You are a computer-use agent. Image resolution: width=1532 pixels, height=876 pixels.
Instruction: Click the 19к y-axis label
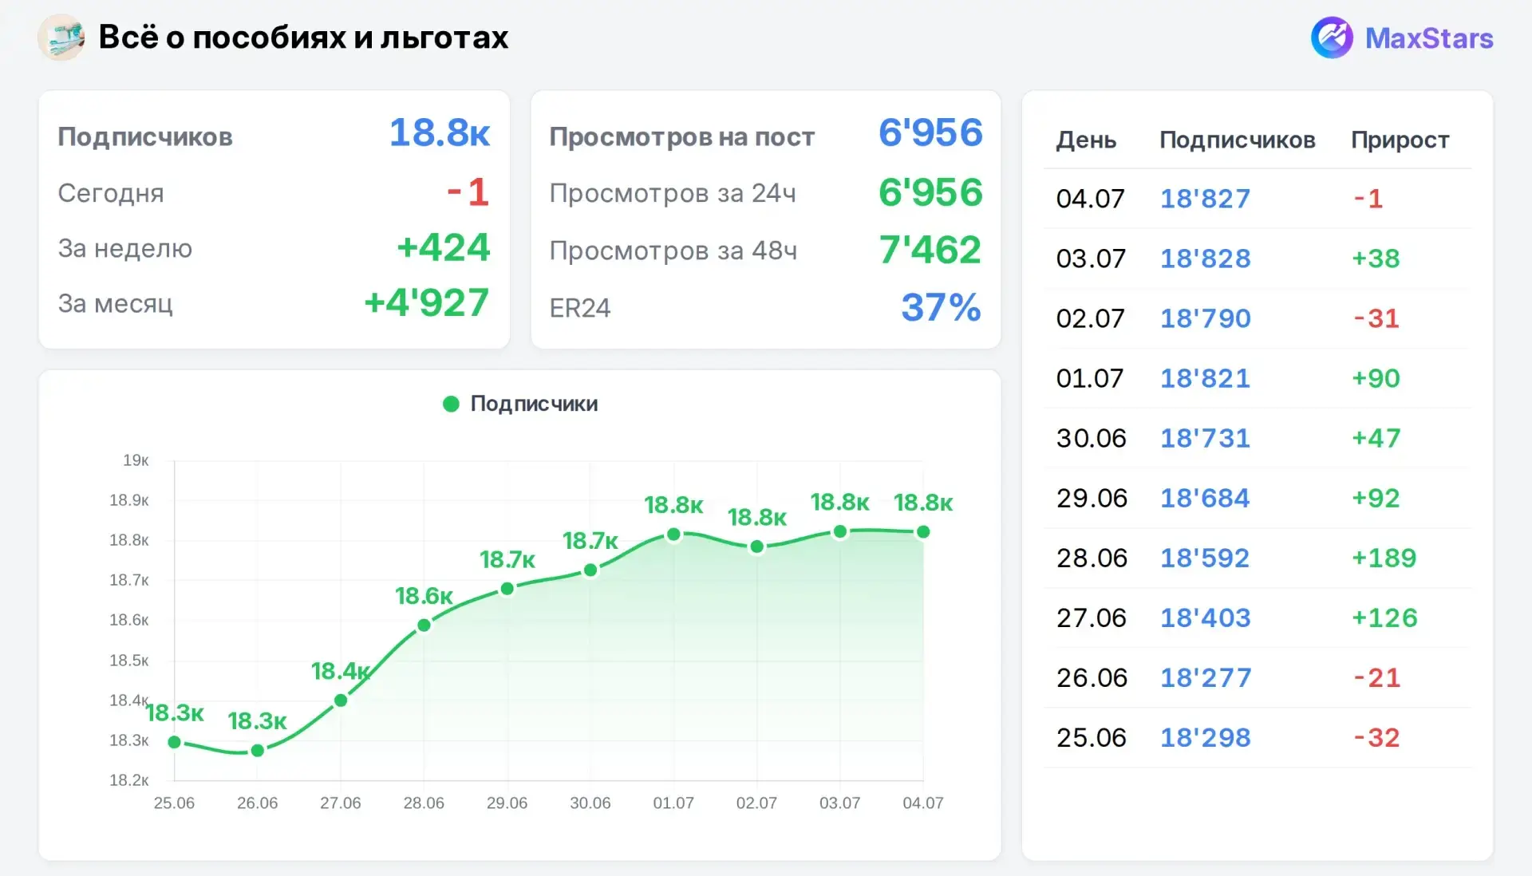coord(136,460)
